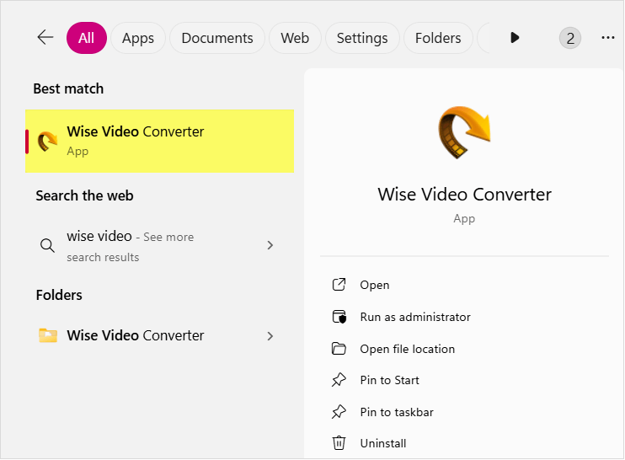Click the round badge showing 2
This screenshot has height=460, width=625.
570,38
